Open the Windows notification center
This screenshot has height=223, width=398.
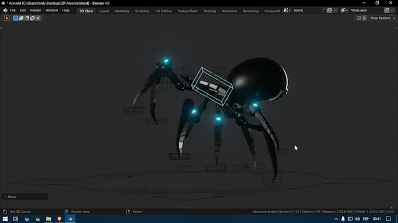point(389,219)
